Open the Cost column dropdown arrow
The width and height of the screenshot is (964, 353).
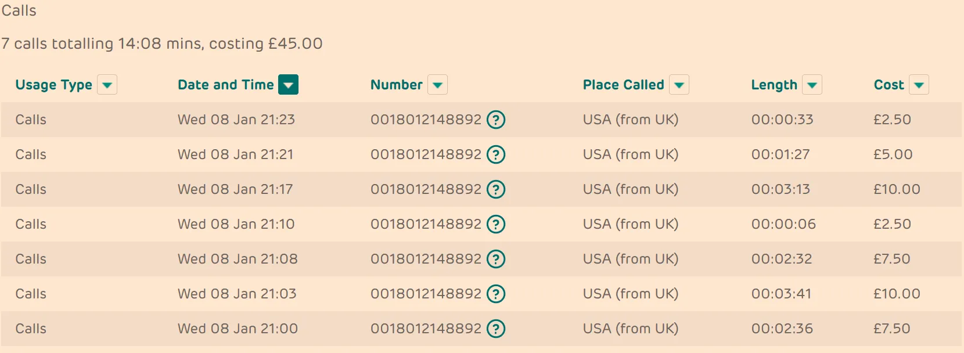[919, 85]
